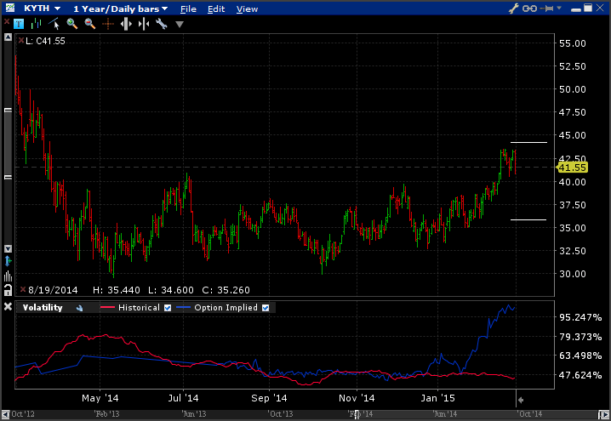Toggle the orange crosshair tool

(108, 24)
